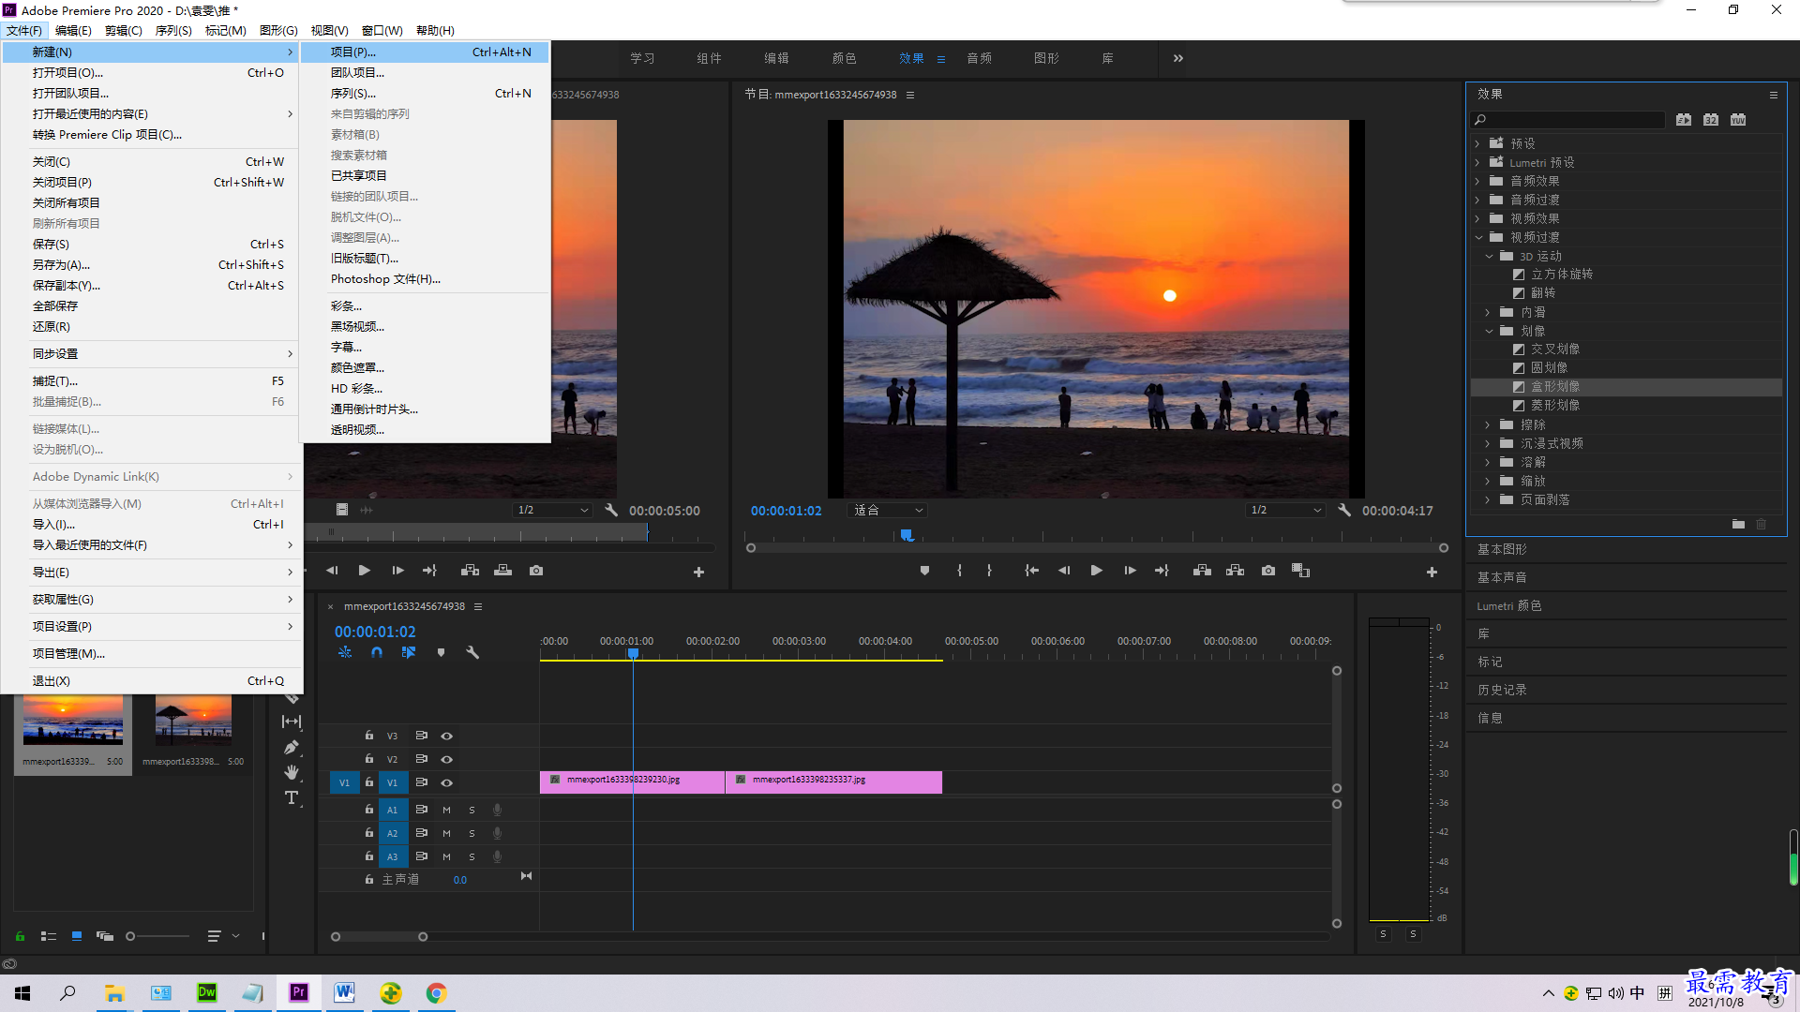Expand the 预设 effects folder
Screen dimensions: 1800x1012
click(1477, 144)
